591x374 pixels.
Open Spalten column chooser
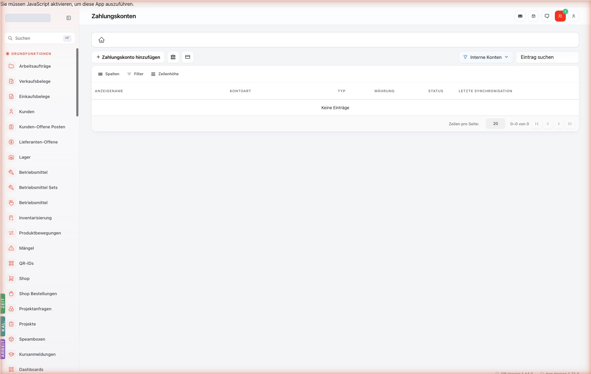pyautogui.click(x=109, y=74)
